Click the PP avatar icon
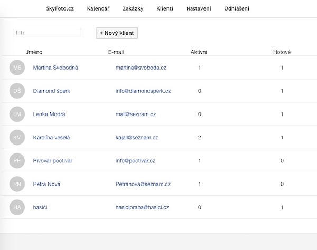Screen dimensions: 317x250 click(17, 161)
